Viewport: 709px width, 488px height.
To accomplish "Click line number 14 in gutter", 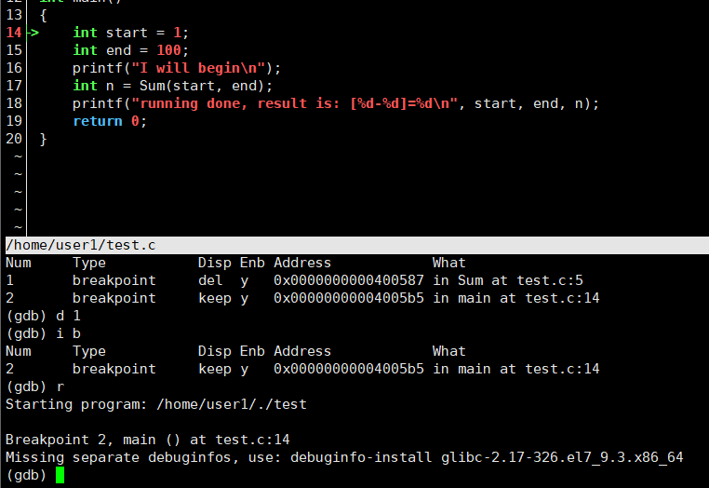I will pyautogui.click(x=14, y=33).
